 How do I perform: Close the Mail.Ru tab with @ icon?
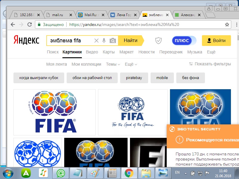click(x=103, y=15)
